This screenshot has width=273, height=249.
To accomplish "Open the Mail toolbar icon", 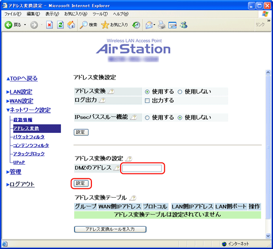I will click(x=149, y=25).
